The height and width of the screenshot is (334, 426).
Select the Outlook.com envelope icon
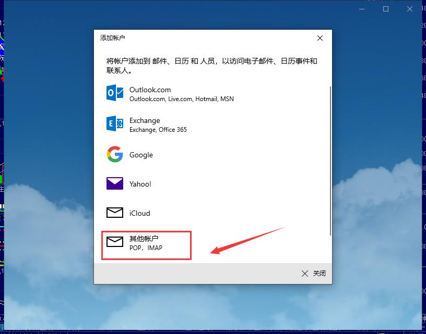point(114,94)
